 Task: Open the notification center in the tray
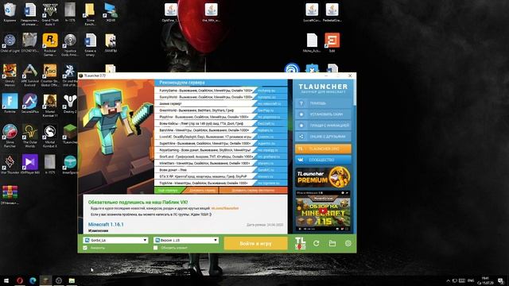tap(501, 280)
